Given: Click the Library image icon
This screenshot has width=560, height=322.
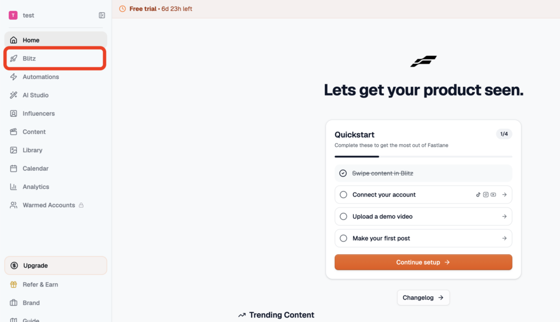Looking at the screenshot, I should pyautogui.click(x=14, y=150).
